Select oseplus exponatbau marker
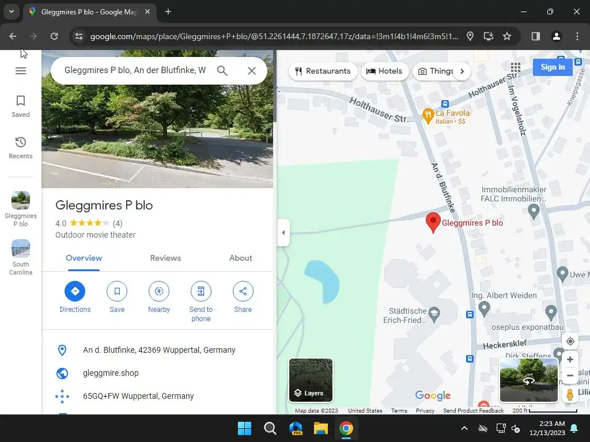This screenshot has width=590, height=442. (x=551, y=313)
